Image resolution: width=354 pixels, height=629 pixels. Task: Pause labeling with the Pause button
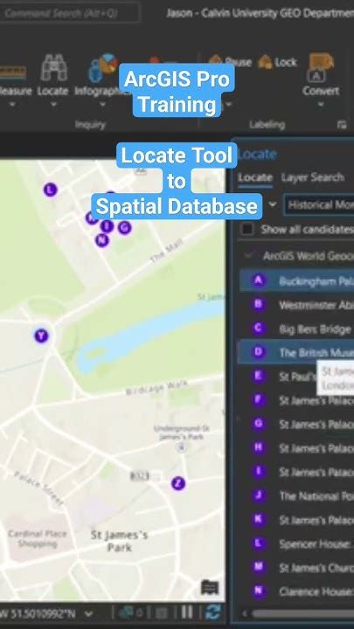click(231, 62)
